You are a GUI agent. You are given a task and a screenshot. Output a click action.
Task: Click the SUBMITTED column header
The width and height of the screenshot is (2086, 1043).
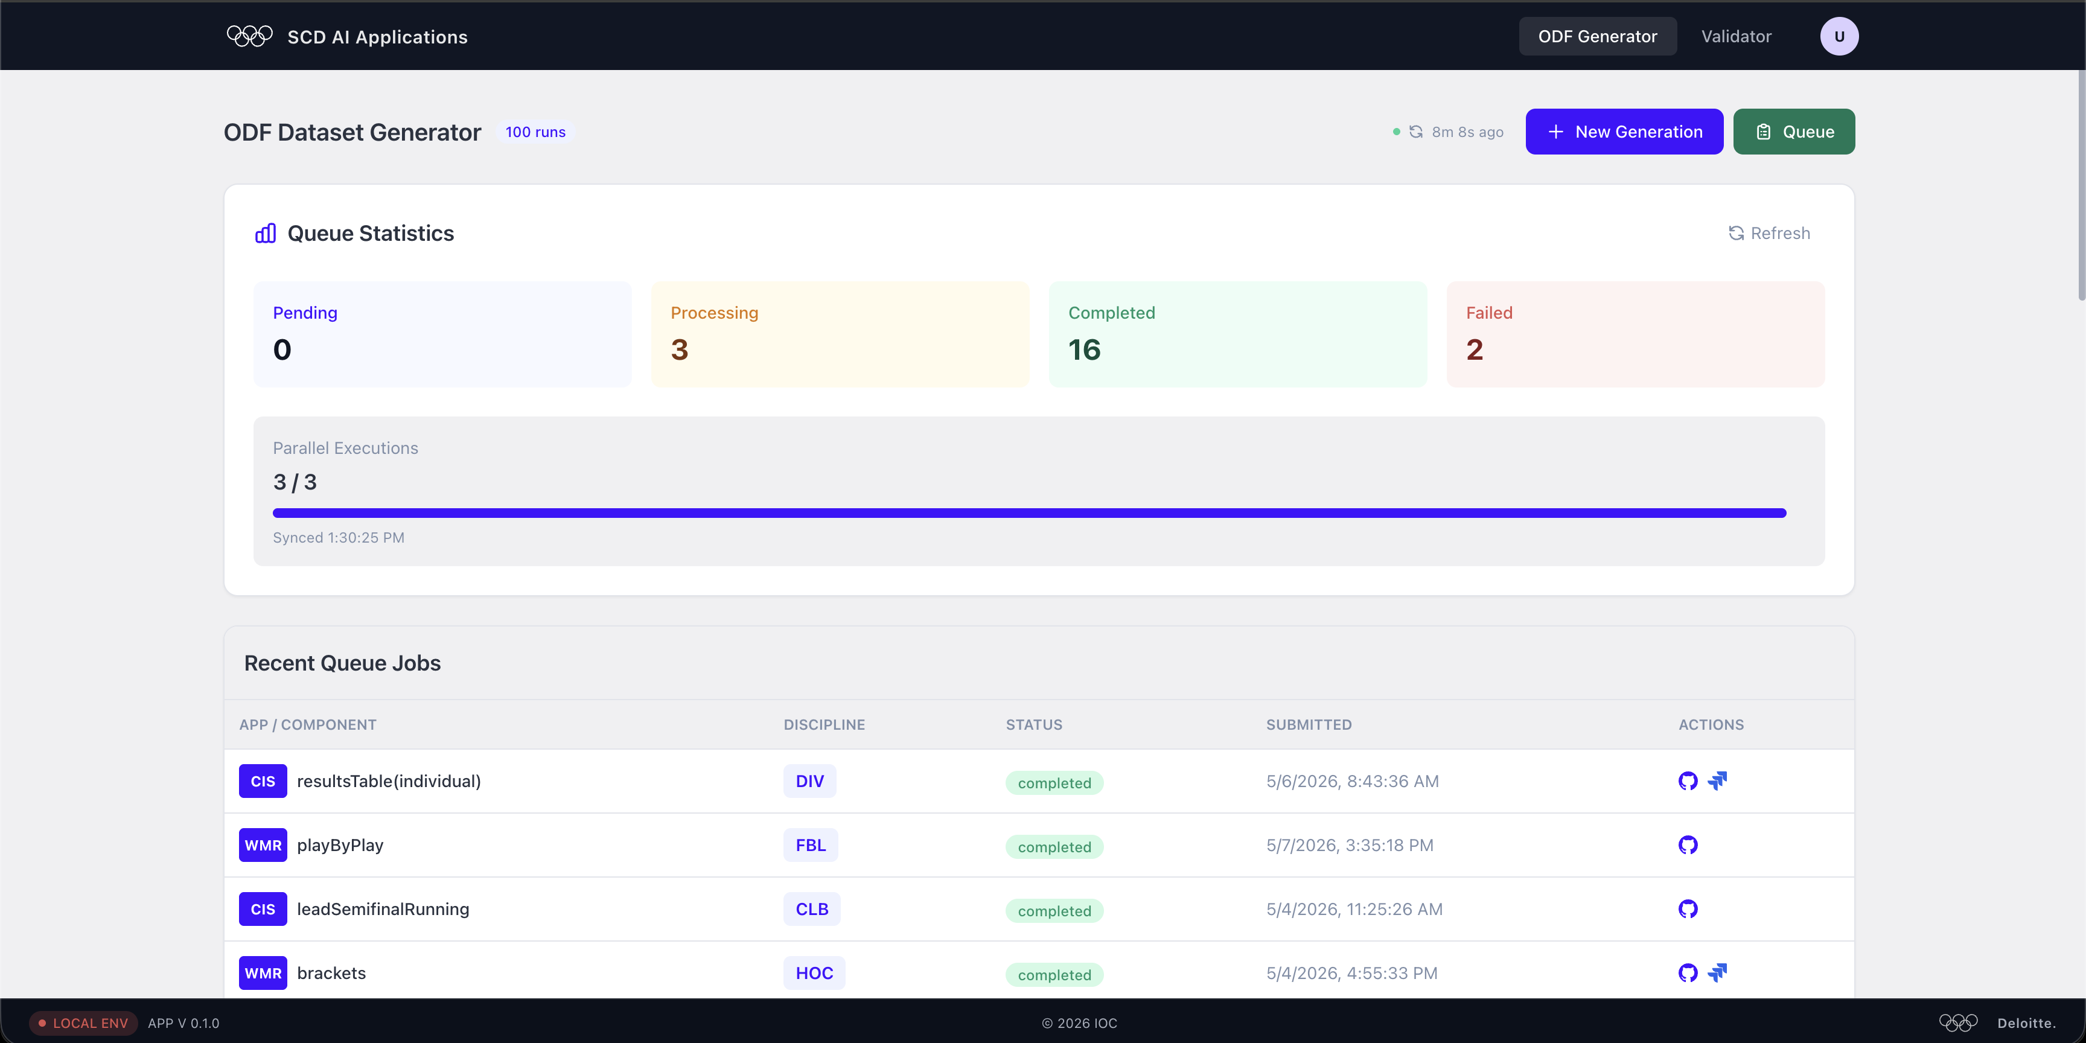click(1309, 725)
